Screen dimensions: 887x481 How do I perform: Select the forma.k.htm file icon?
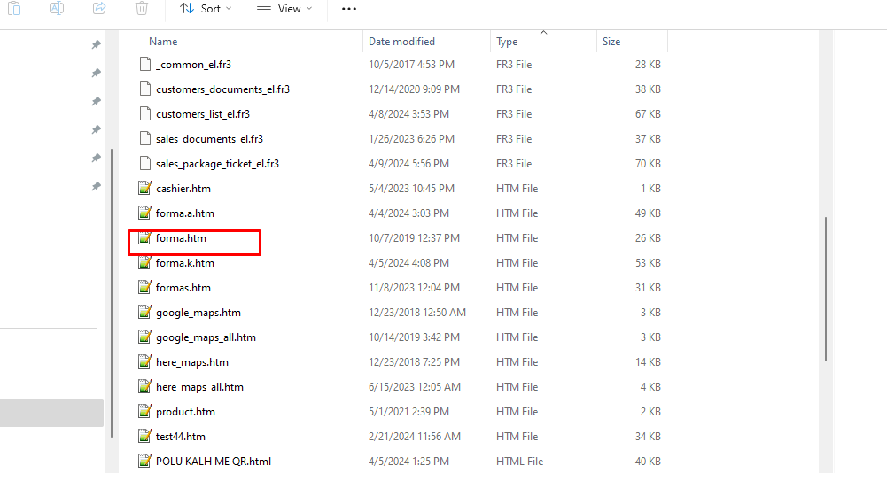144,262
